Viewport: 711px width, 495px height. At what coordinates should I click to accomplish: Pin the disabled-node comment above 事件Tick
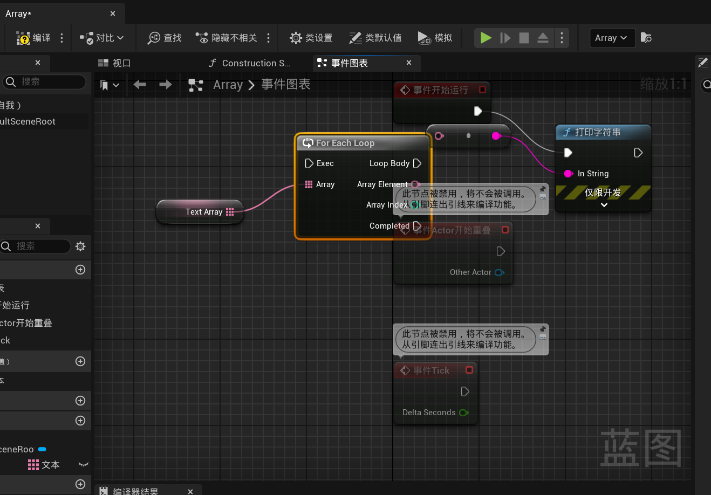(x=543, y=329)
